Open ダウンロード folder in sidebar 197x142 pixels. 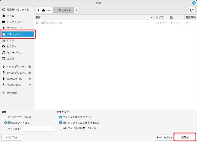(17, 28)
